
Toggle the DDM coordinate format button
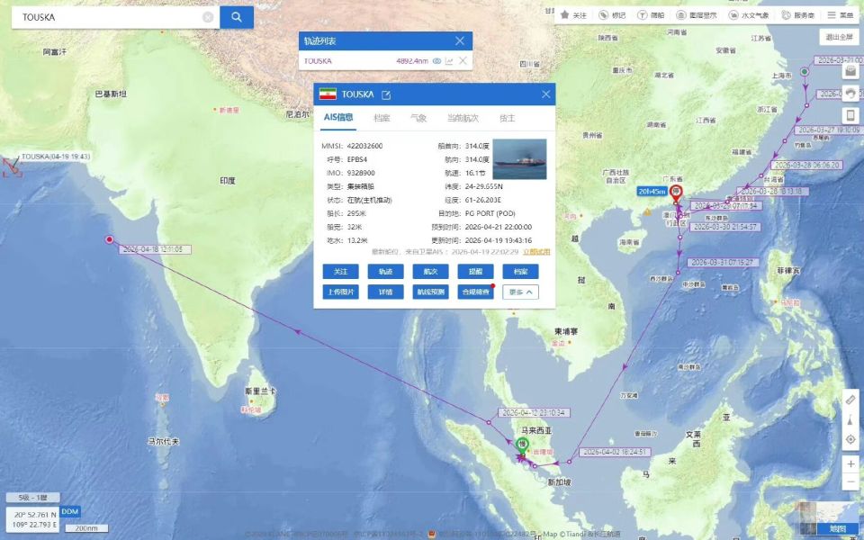[x=70, y=511]
